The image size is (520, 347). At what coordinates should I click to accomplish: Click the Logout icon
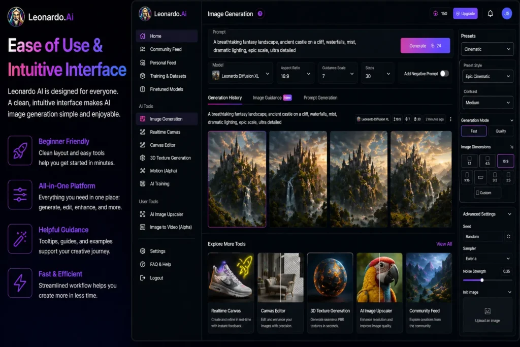(143, 278)
